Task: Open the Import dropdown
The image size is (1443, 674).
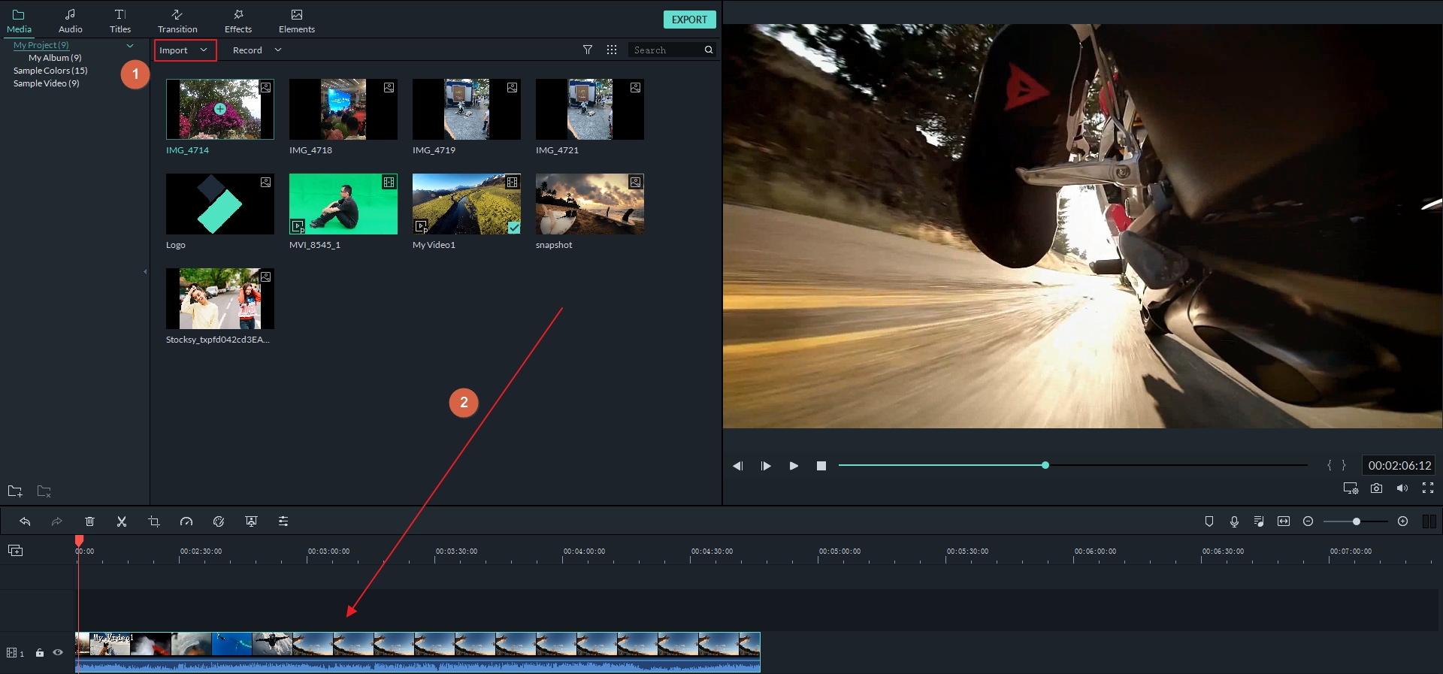Action: (x=184, y=50)
